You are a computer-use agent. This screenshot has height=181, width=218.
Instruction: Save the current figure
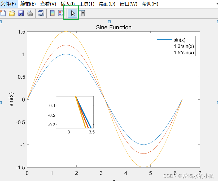[x=21, y=13]
